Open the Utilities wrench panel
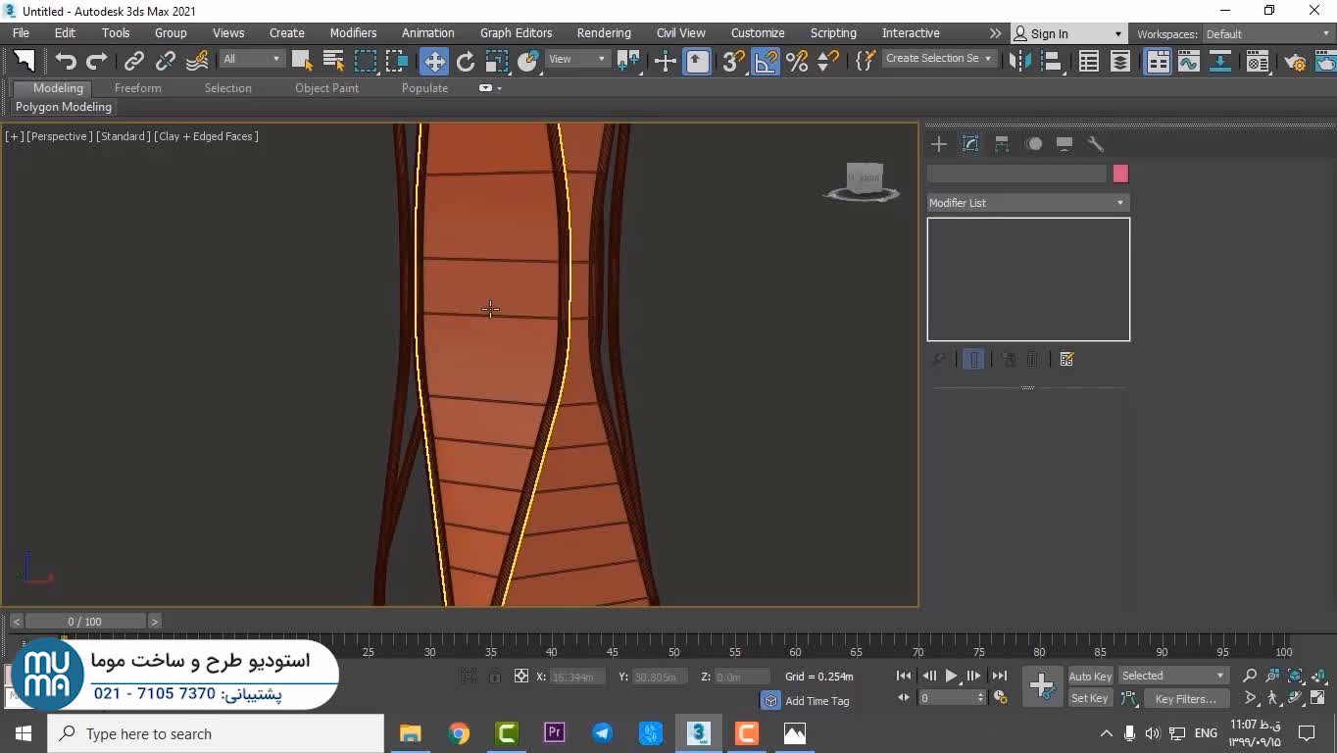The height and width of the screenshot is (753, 1337). pyautogui.click(x=1096, y=144)
